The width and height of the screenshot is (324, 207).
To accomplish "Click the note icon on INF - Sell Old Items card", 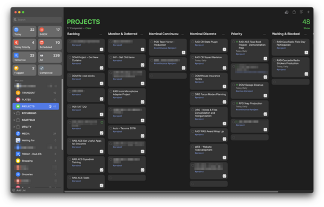I will 142,65.
